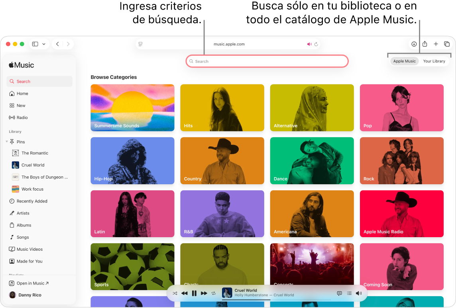456x308 pixels.
Task: Collapse the Pins disclosure triangle
Action: click(x=7, y=142)
